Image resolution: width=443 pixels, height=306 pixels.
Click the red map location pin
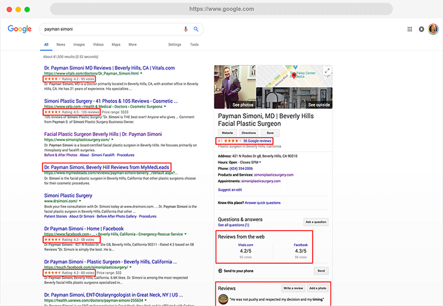(x=294, y=76)
